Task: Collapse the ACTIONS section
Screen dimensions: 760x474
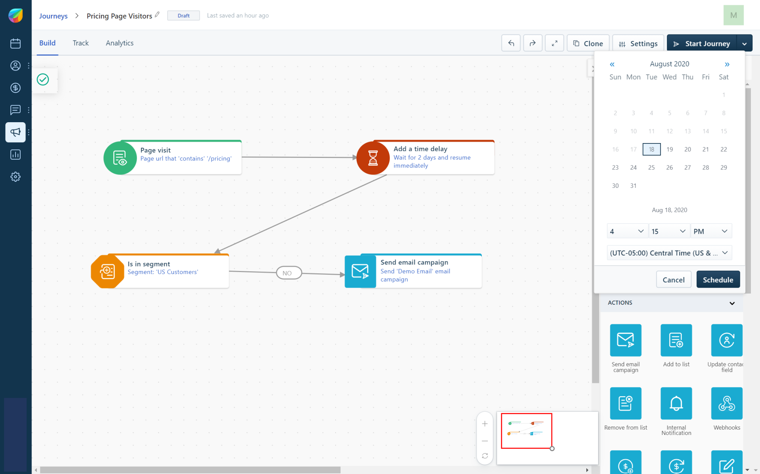Action: (732, 303)
